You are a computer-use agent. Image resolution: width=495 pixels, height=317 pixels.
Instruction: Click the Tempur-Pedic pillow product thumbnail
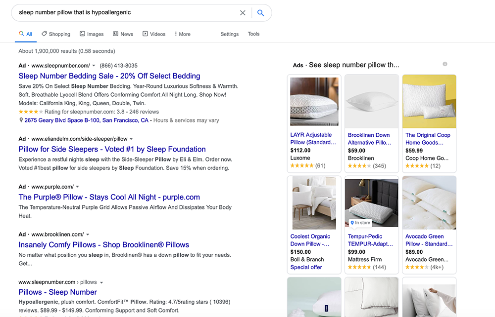tap(371, 202)
